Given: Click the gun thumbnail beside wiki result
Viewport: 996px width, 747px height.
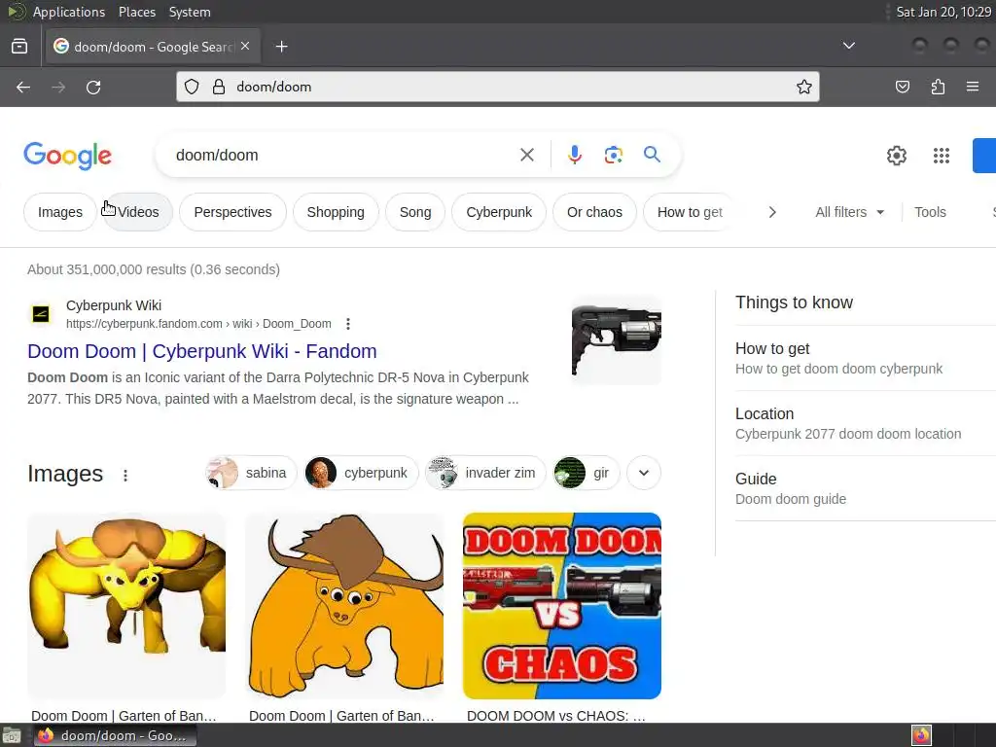Looking at the screenshot, I should [x=616, y=340].
